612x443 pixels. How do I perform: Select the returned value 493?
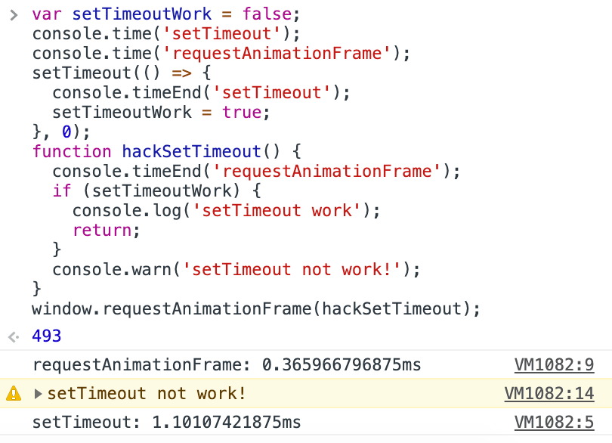pos(47,336)
